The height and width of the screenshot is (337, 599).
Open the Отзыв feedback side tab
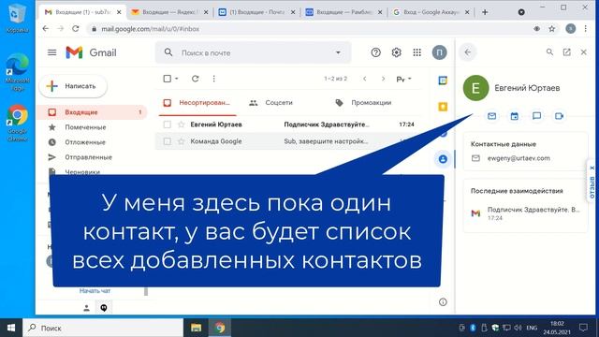(x=592, y=182)
